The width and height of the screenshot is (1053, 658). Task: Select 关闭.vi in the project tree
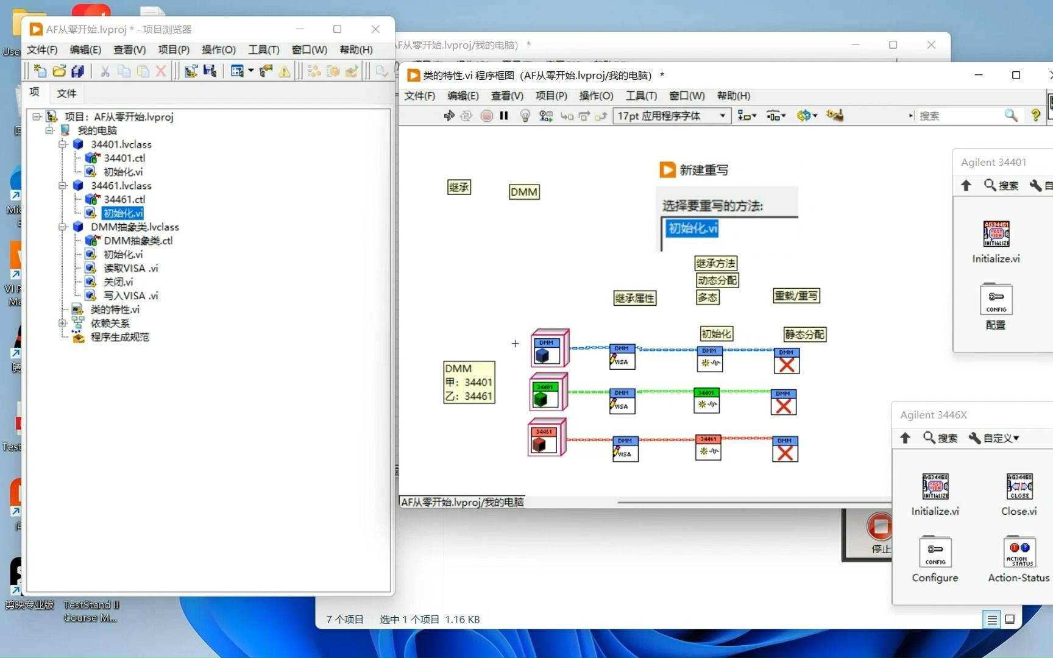[x=118, y=282]
